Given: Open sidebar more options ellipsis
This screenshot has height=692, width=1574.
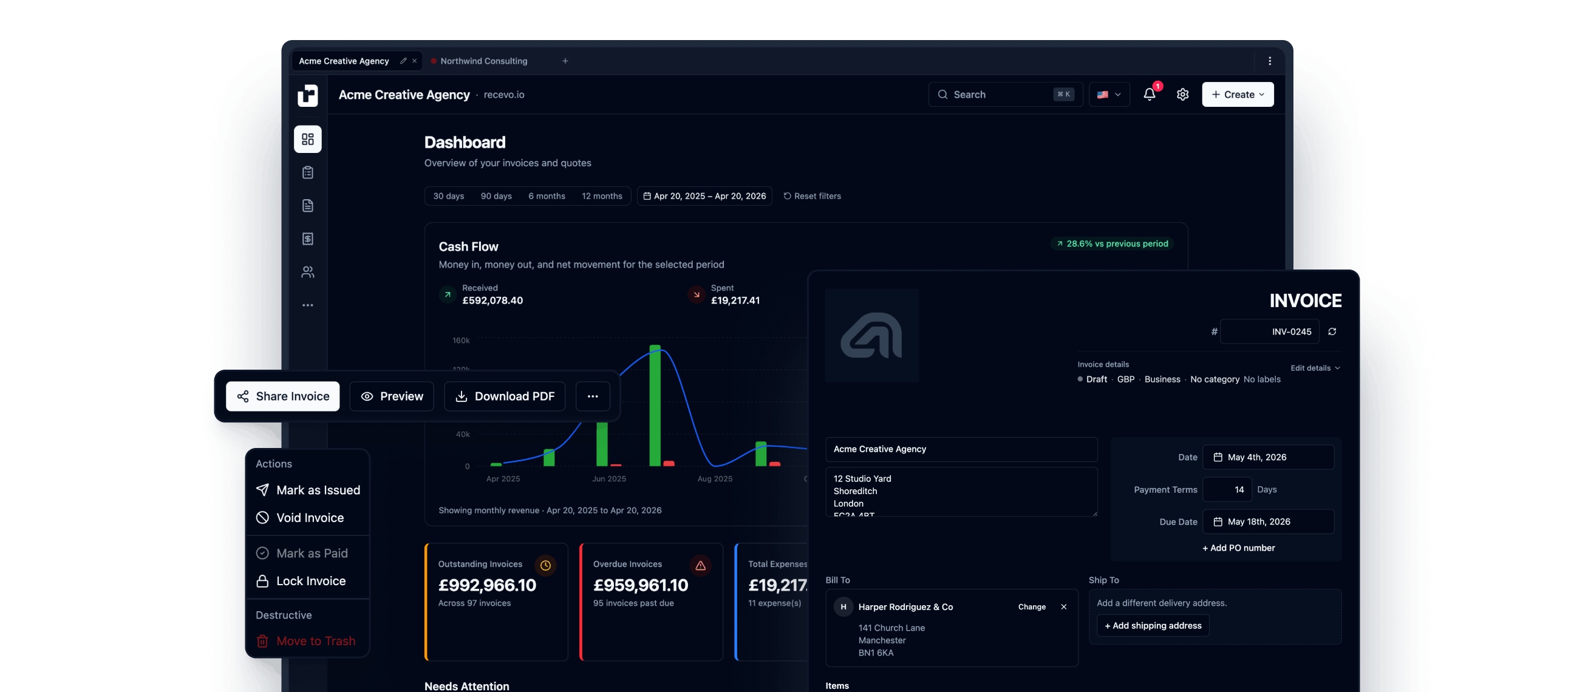Looking at the screenshot, I should click(x=307, y=305).
